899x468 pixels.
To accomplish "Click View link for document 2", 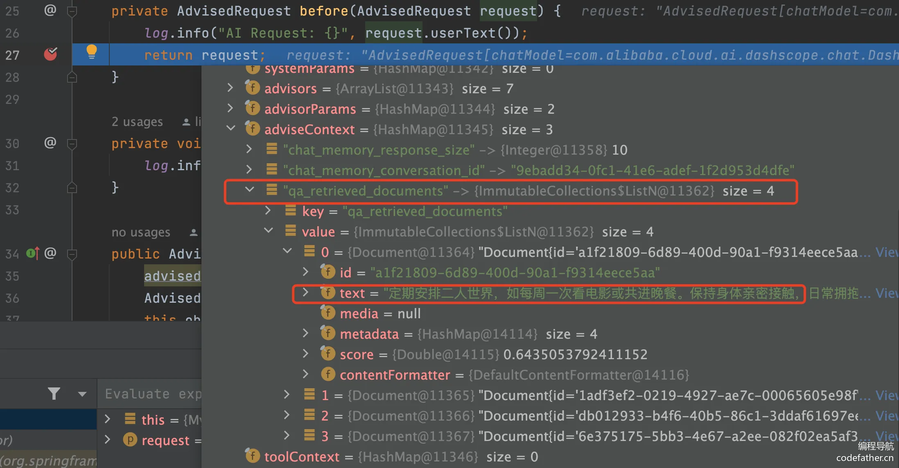I will coord(887,416).
